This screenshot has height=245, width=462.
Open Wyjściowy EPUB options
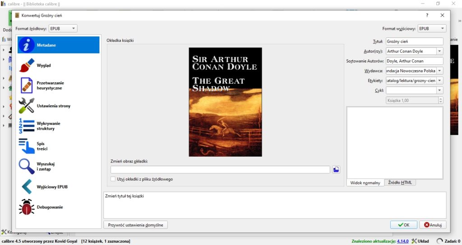pos(27,186)
